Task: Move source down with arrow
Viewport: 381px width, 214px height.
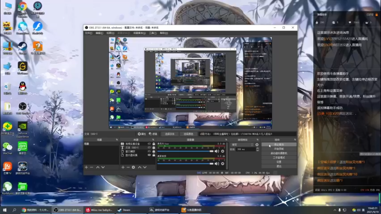Action: pyautogui.click(x=145, y=167)
